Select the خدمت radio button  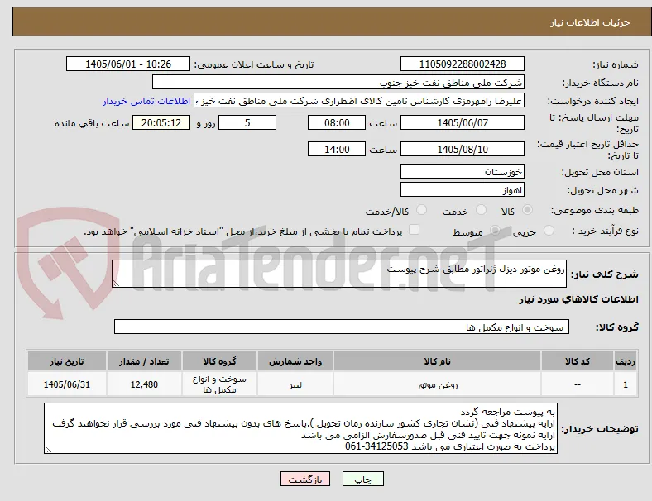click(x=481, y=210)
